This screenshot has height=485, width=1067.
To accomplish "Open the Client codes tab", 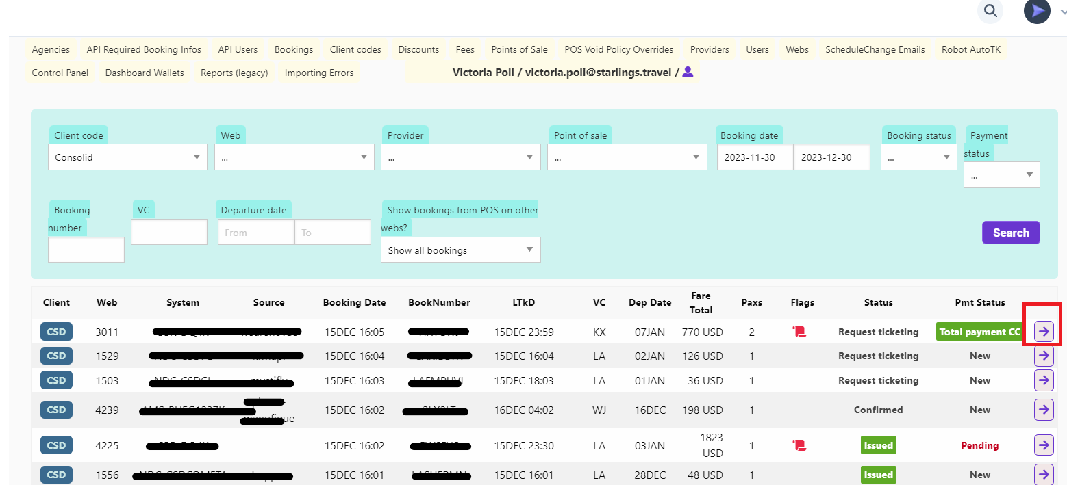I will [355, 49].
